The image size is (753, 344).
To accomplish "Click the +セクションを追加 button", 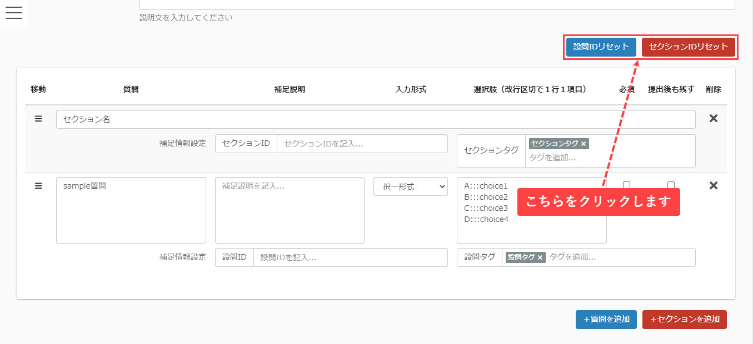I will (684, 320).
